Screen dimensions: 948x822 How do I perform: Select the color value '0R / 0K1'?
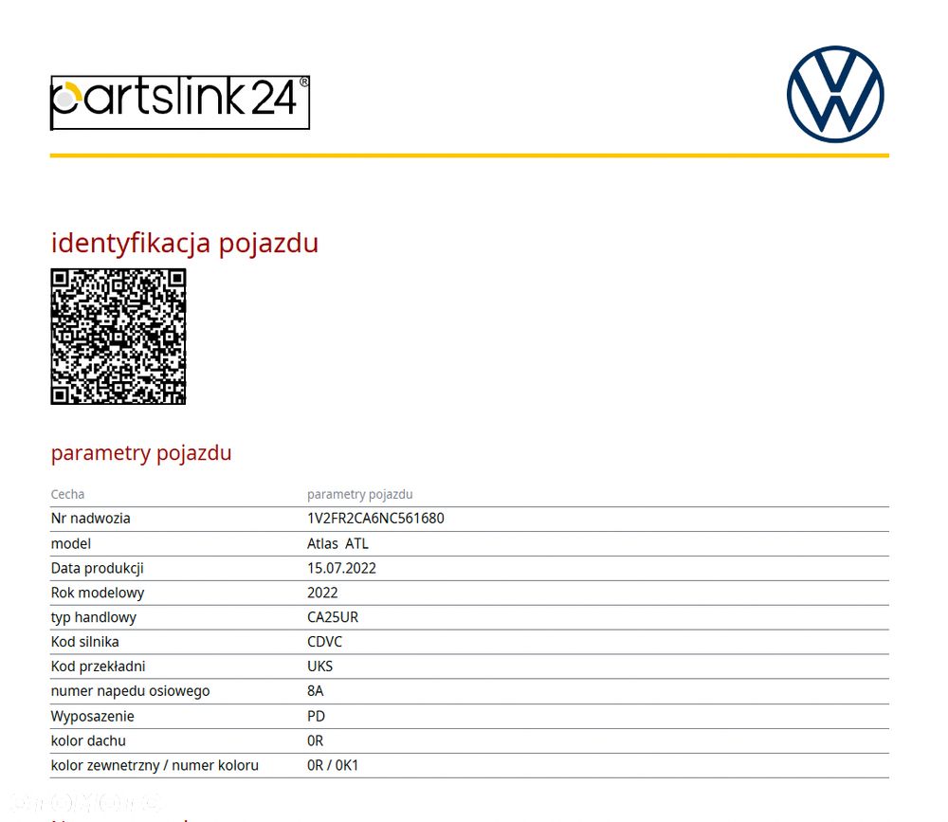click(x=333, y=766)
